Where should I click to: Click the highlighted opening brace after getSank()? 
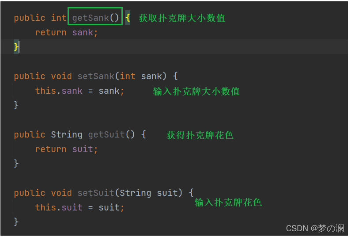click(x=128, y=18)
